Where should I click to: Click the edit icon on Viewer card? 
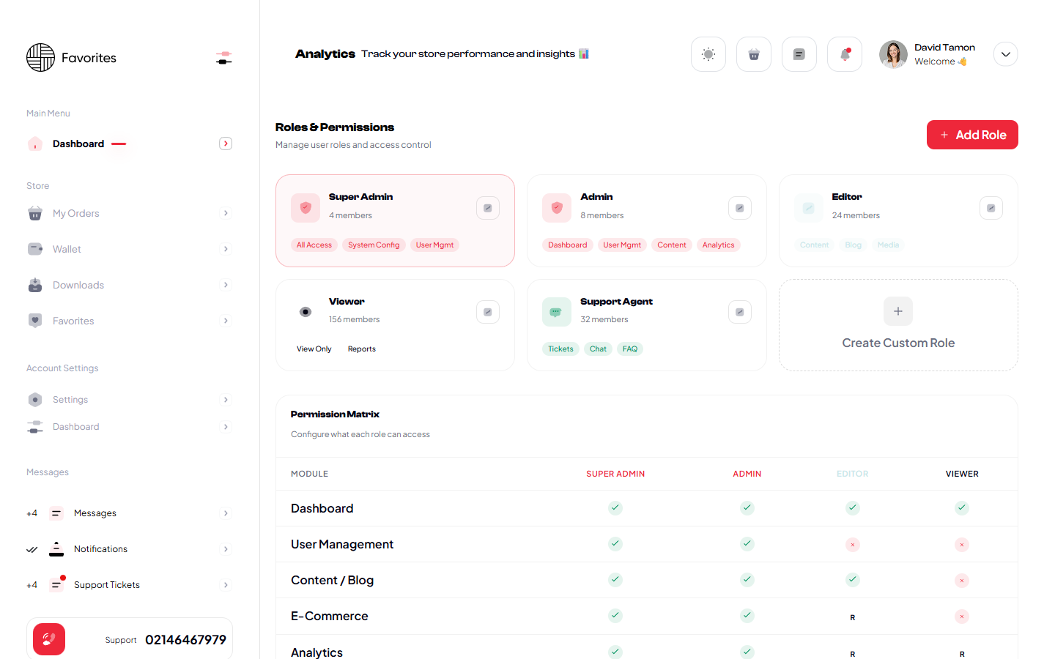click(487, 312)
